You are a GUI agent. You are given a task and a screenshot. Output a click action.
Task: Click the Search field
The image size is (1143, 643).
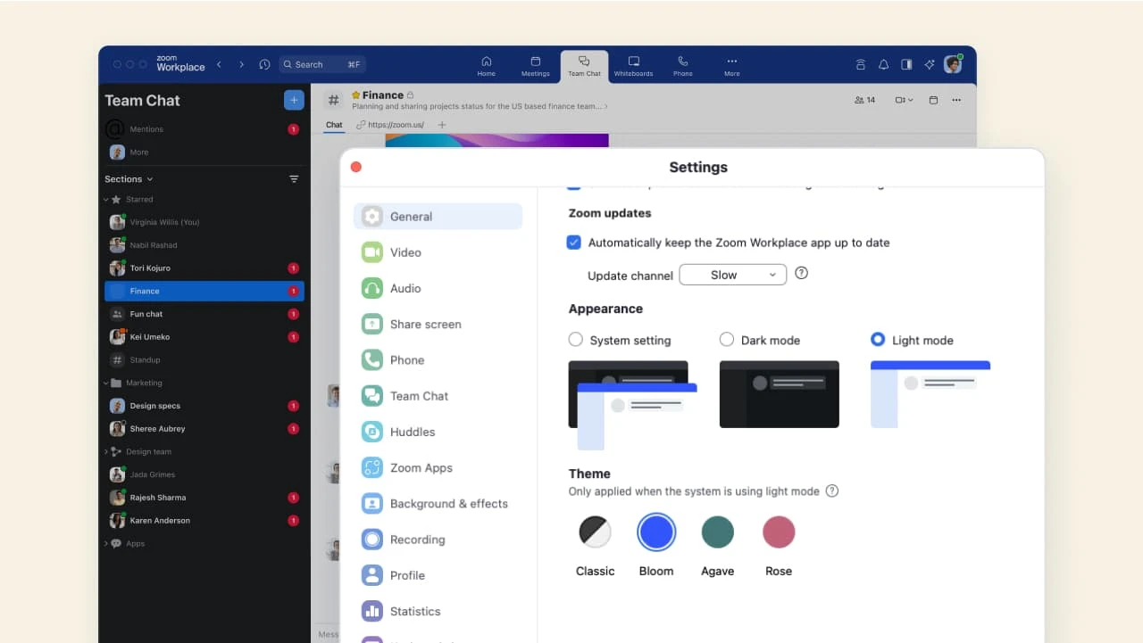tap(321, 64)
